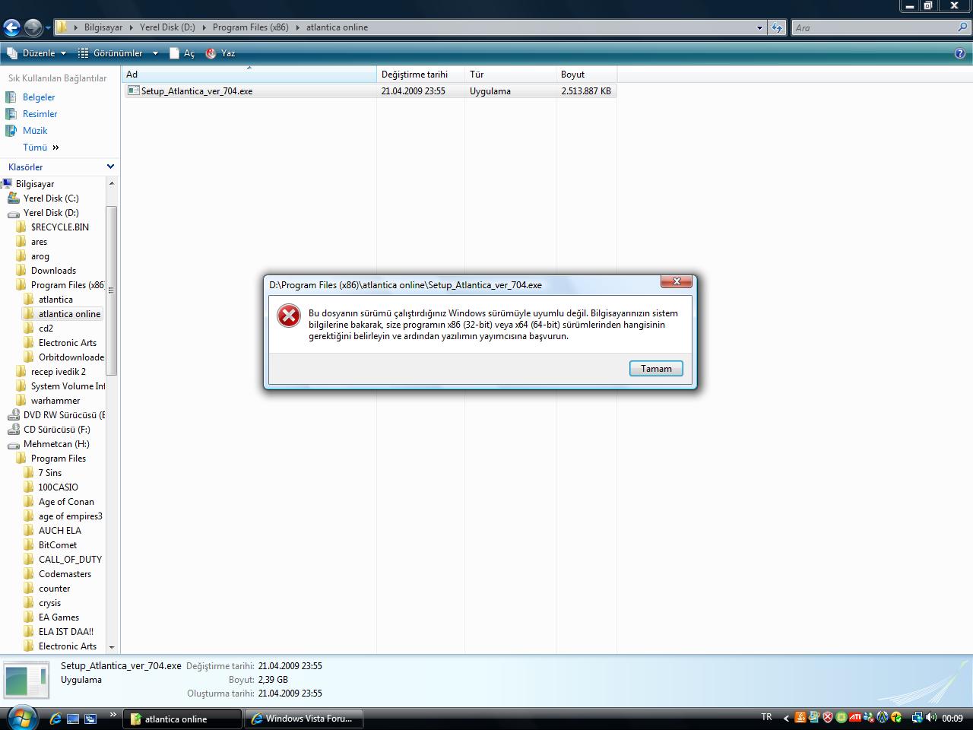Click the search magnifier icon
973x730 pixels.
(964, 27)
